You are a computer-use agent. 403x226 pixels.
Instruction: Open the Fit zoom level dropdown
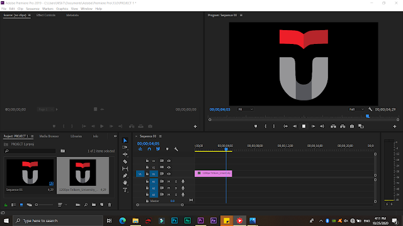click(x=246, y=109)
